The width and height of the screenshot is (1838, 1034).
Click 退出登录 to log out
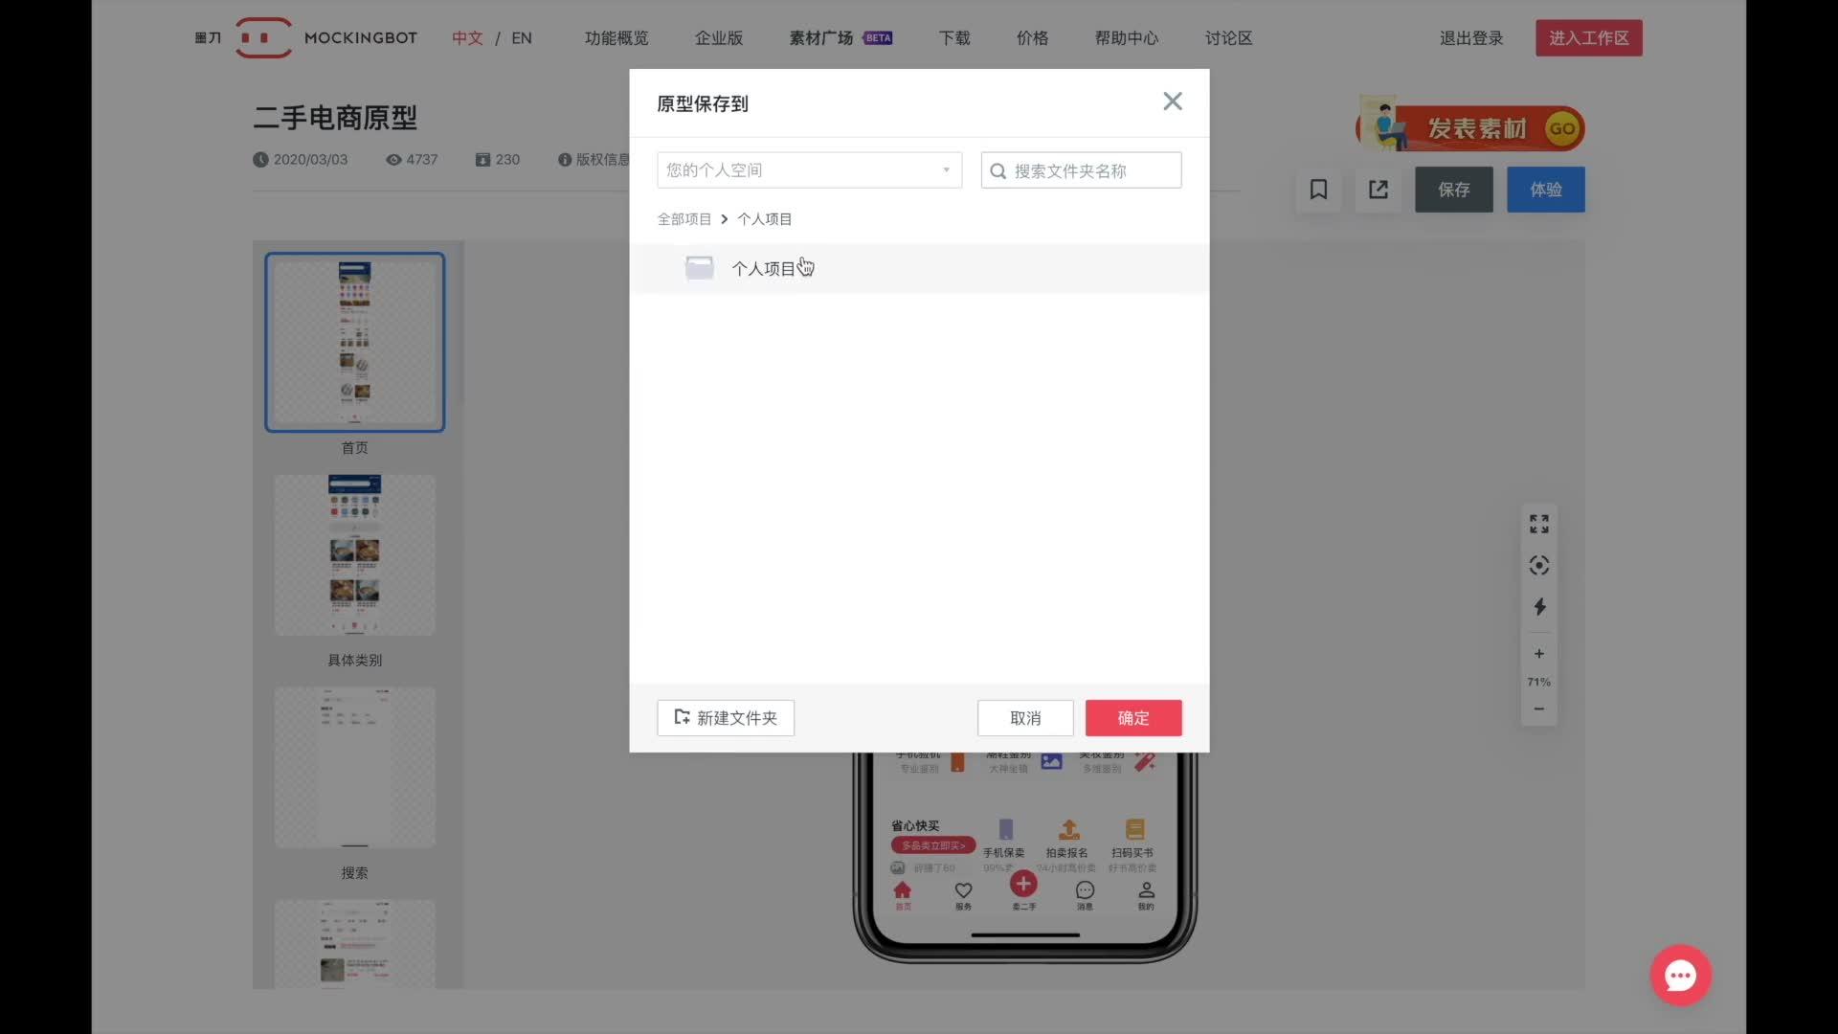pyautogui.click(x=1471, y=38)
